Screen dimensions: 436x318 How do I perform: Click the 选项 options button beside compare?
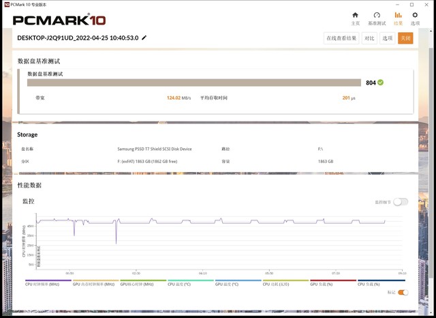pos(388,38)
